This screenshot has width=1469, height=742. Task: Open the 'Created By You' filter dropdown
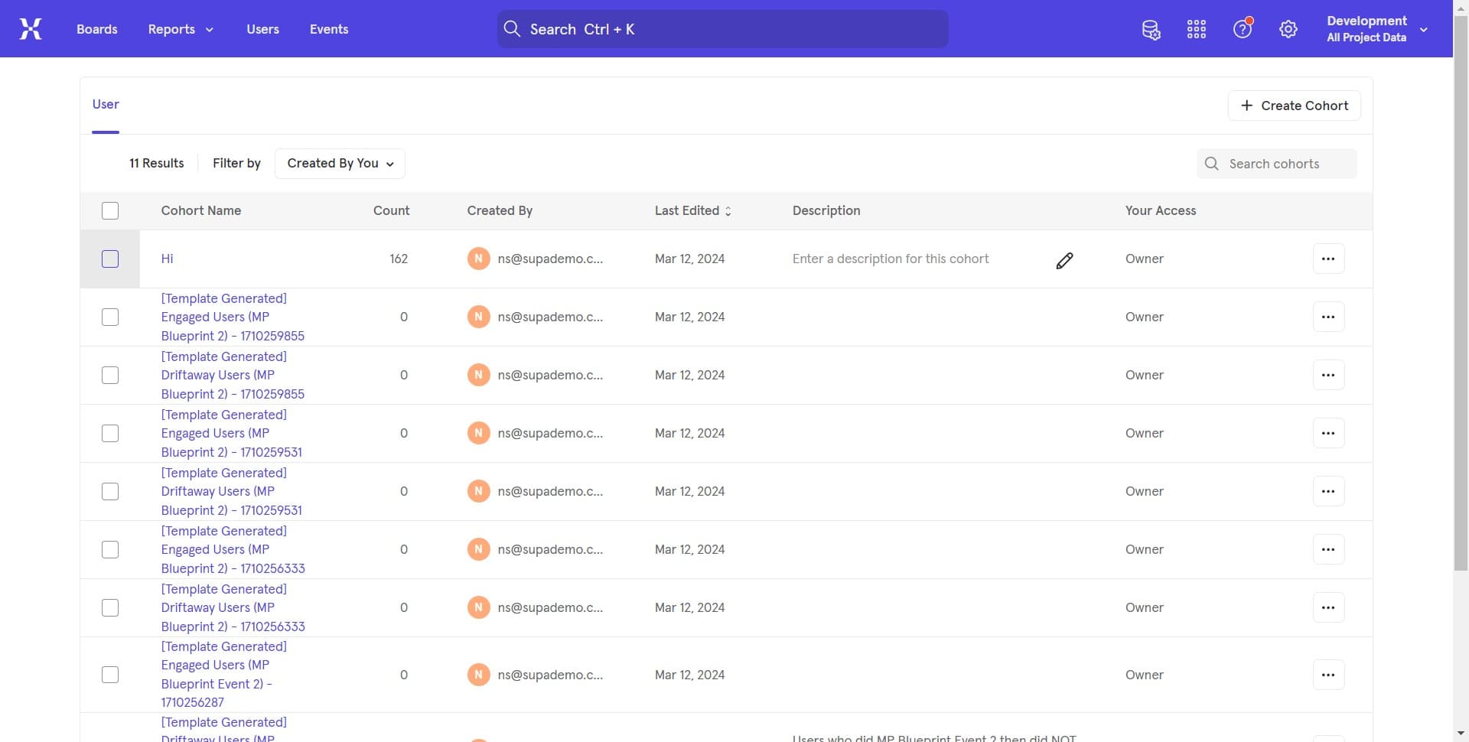pos(340,163)
